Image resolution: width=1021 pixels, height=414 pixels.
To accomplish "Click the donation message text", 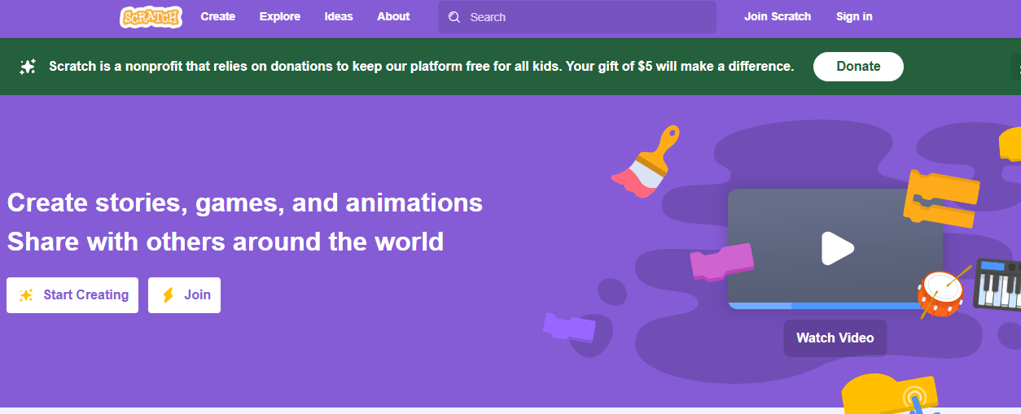I will tap(421, 67).
